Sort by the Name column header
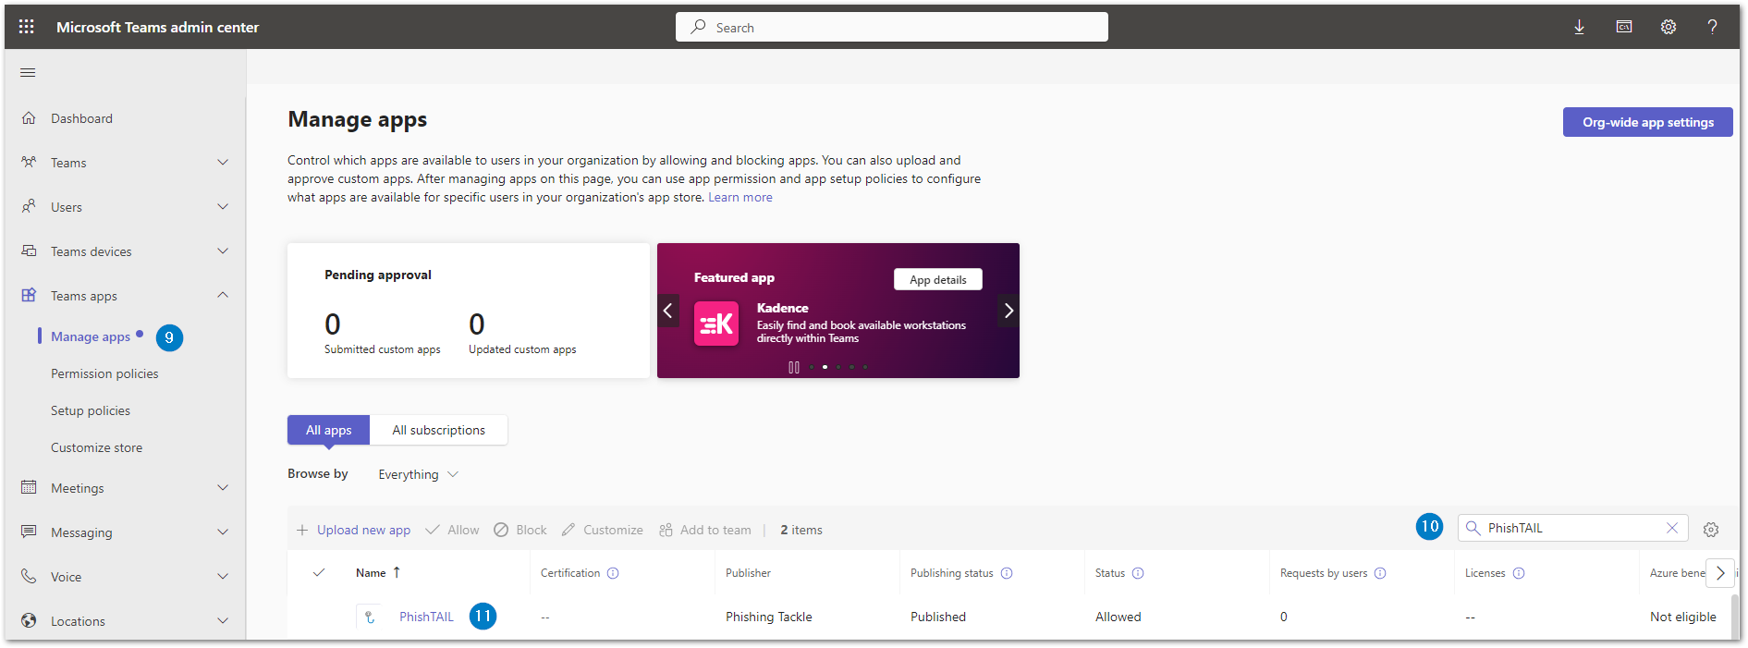Image resolution: width=1748 pixels, height=648 pixels. [378, 573]
